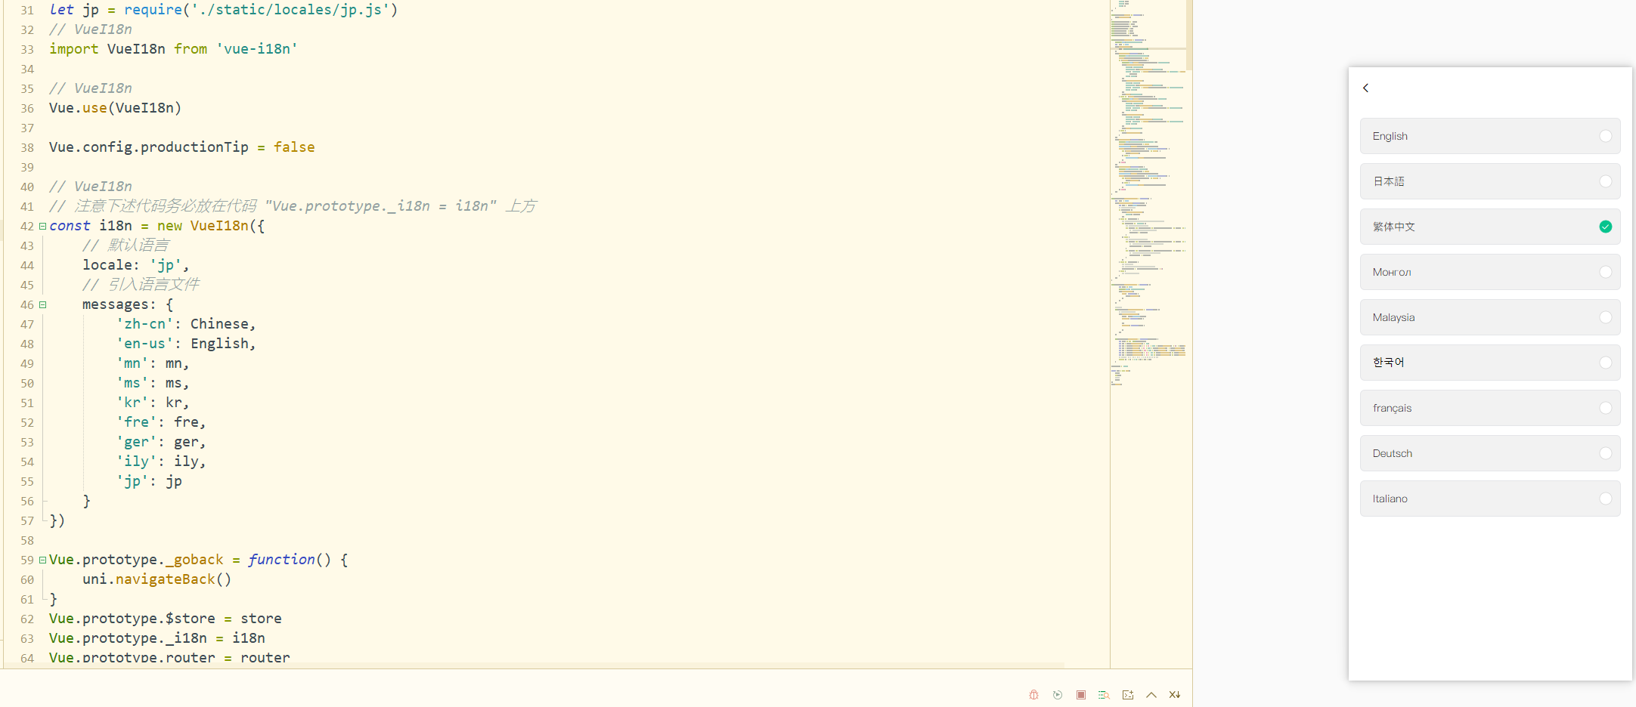Go back using the arrow in language page
The image size is (1636, 707).
click(x=1366, y=88)
